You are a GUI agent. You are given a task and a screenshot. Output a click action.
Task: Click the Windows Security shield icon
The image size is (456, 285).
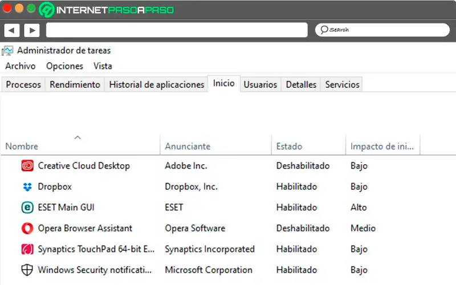click(x=27, y=270)
